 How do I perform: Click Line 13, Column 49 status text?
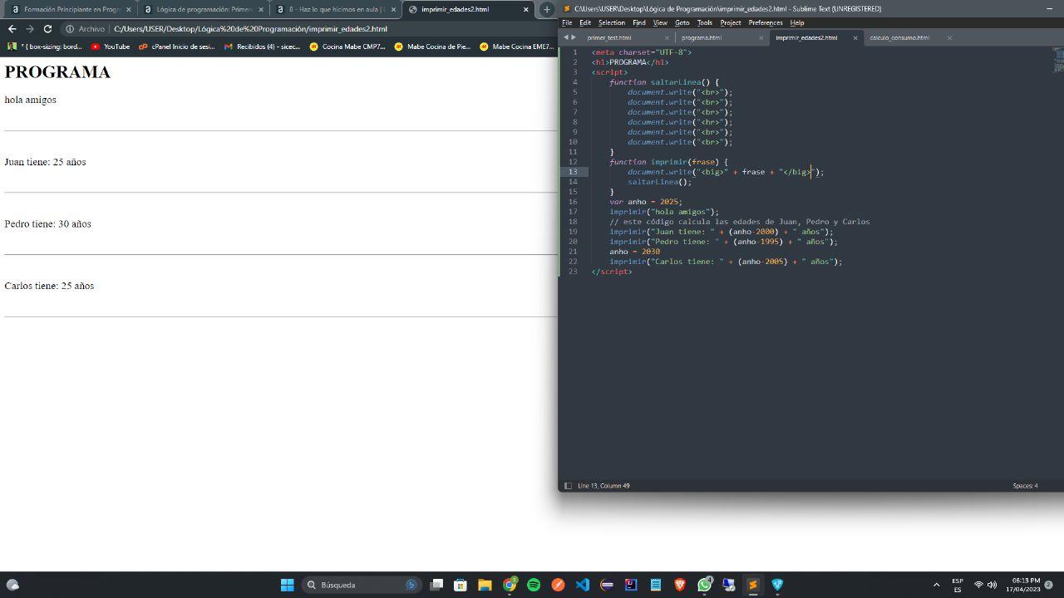tap(603, 486)
